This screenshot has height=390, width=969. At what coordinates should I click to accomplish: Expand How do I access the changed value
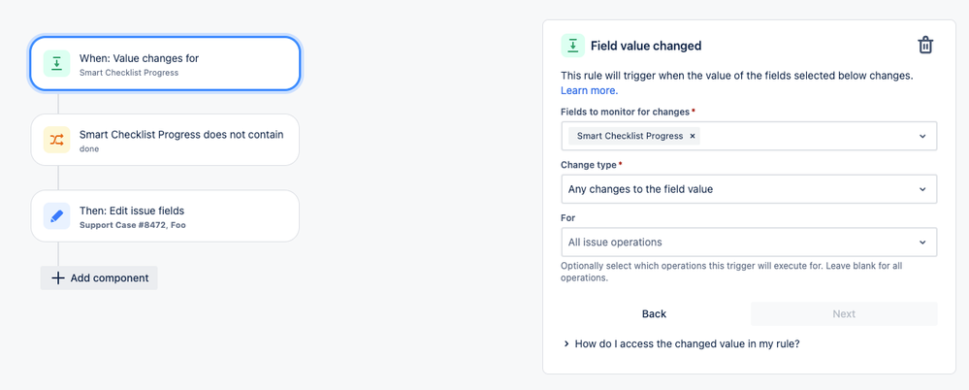pyautogui.click(x=567, y=343)
